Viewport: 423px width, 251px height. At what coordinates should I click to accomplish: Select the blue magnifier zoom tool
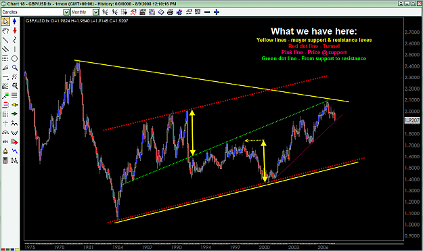tap(15, 68)
